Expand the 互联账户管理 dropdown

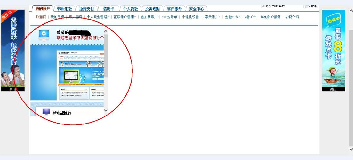tap(125, 17)
